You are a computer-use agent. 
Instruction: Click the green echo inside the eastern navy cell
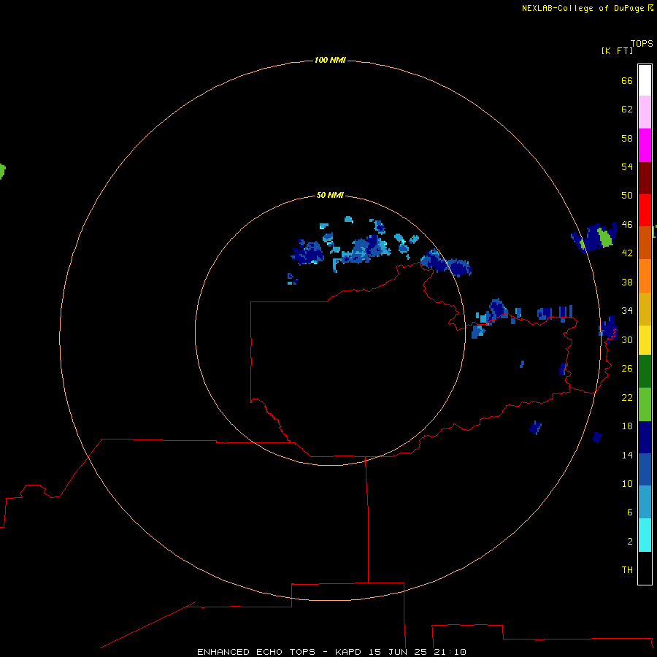(605, 237)
